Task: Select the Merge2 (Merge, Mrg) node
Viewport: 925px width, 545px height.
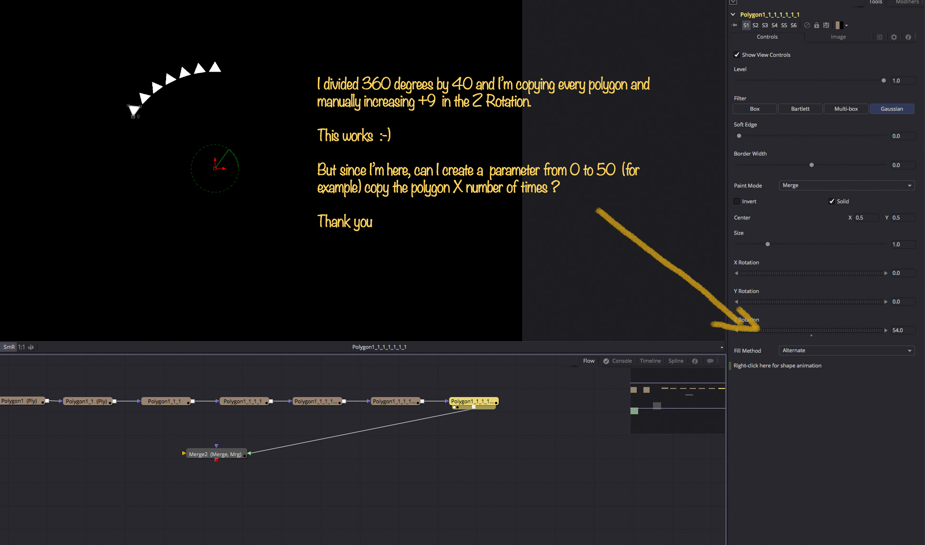Action: coord(216,454)
